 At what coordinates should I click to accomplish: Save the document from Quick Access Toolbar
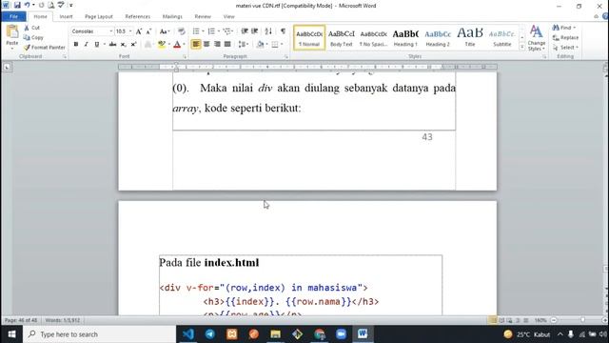coord(17,5)
